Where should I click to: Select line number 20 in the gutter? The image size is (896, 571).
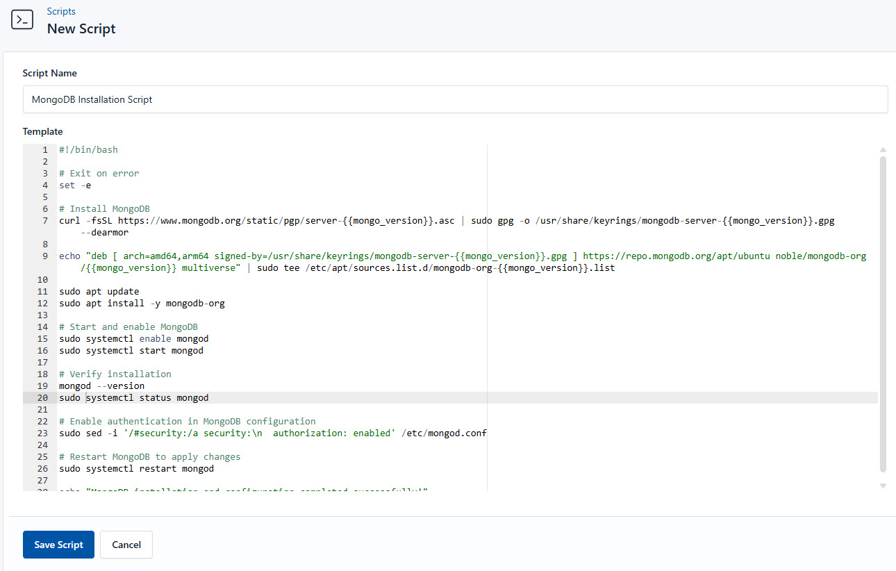click(42, 397)
